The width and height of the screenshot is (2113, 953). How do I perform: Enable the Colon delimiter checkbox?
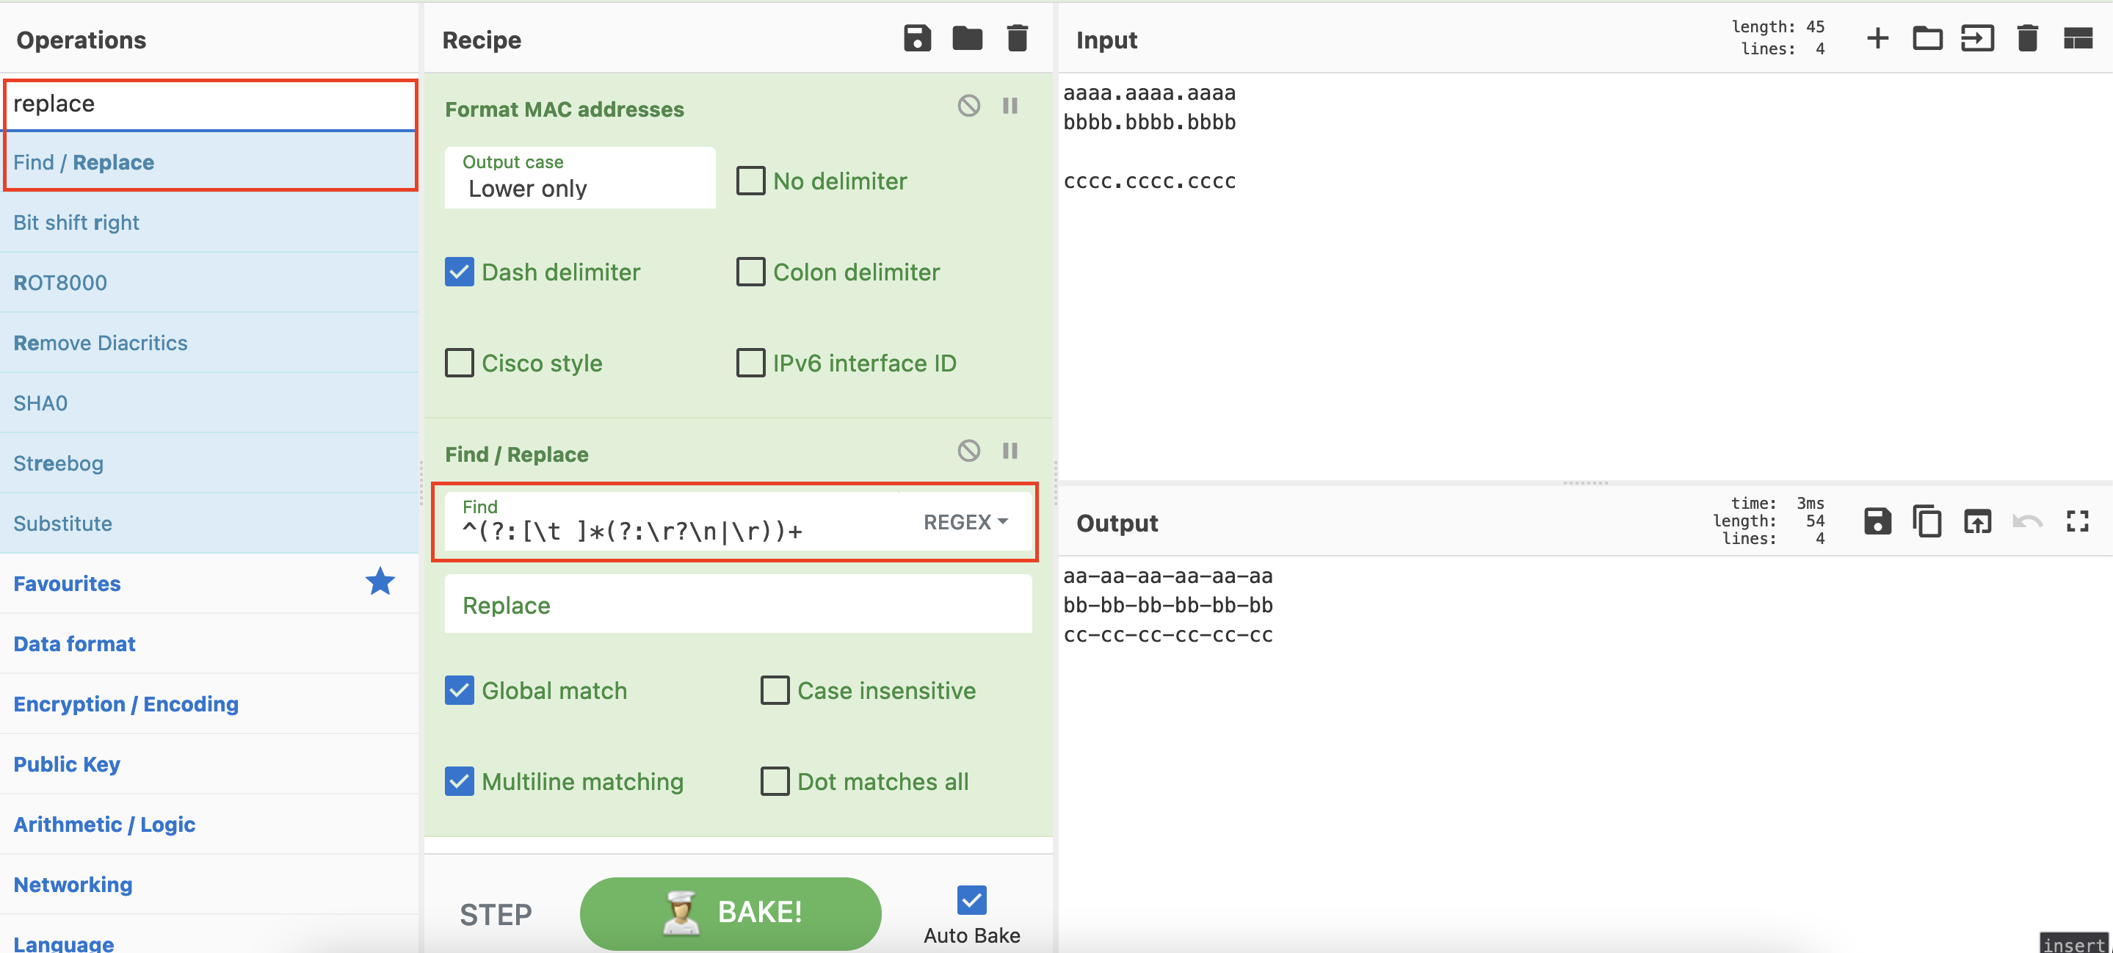[750, 272]
